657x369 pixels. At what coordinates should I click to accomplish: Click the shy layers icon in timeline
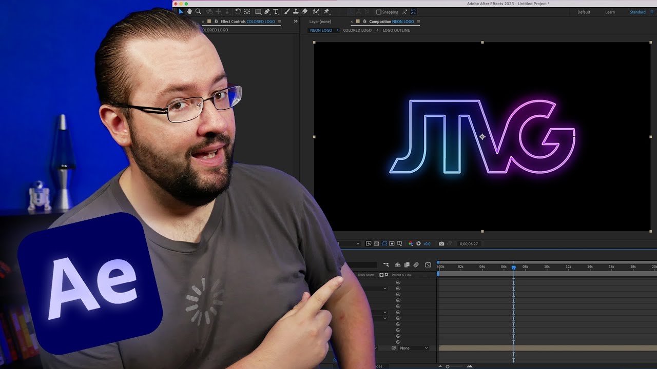pyautogui.click(x=398, y=265)
